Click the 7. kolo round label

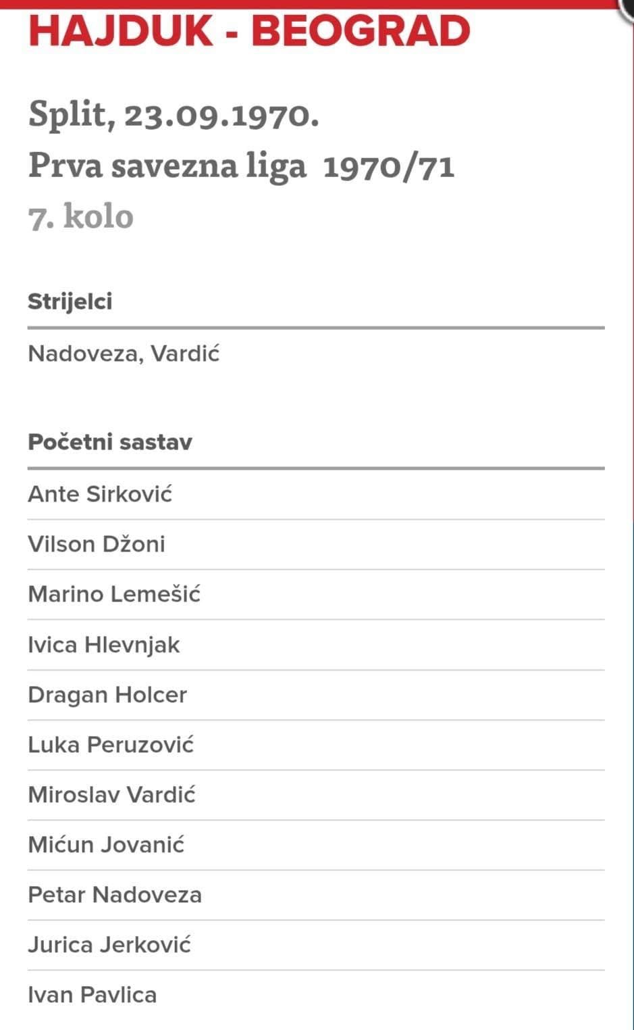click(81, 216)
